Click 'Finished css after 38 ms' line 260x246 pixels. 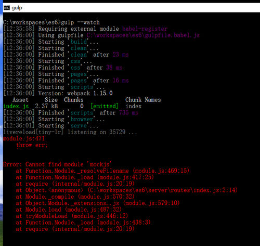(62, 68)
